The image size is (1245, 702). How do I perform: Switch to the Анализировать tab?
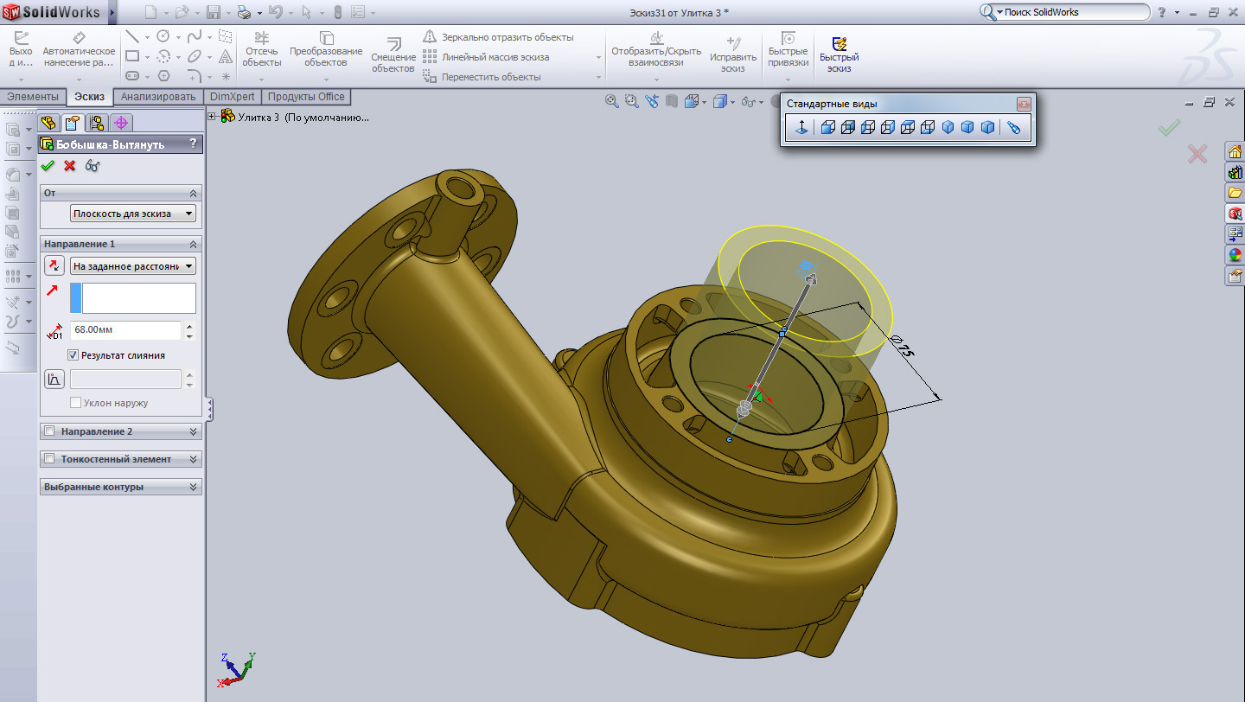point(159,97)
